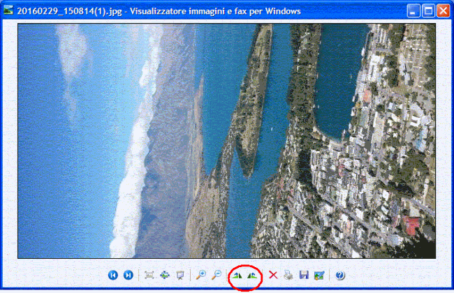
Task: Show image at actual size
Action: pyautogui.click(x=165, y=276)
